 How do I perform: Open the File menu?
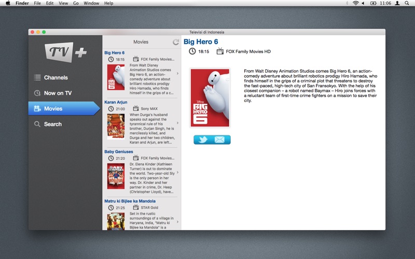37,3
